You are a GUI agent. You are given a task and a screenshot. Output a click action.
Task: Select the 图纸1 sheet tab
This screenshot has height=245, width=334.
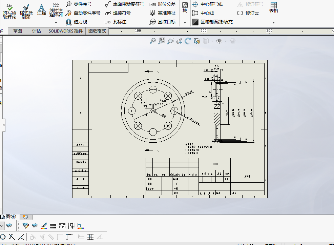pos(9,217)
